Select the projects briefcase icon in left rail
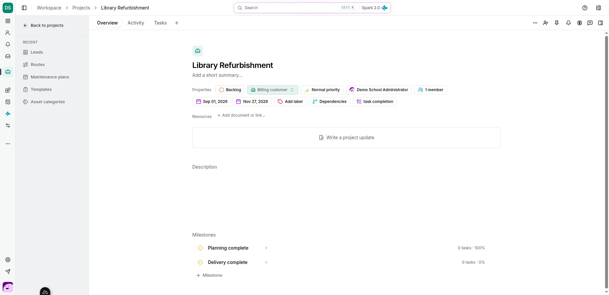609x295 pixels. [x=8, y=72]
